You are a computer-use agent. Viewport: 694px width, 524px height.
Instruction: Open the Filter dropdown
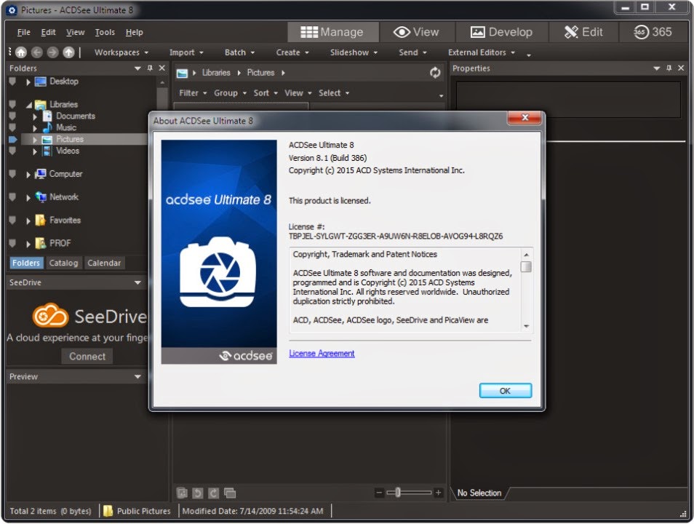click(x=193, y=93)
